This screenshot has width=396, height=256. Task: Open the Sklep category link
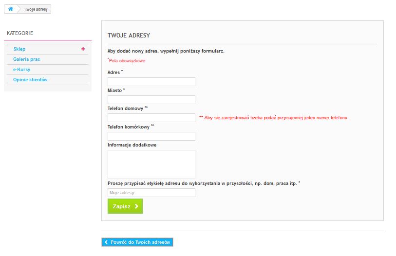(19, 49)
